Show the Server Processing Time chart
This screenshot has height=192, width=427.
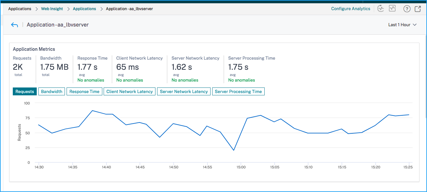[x=238, y=91]
